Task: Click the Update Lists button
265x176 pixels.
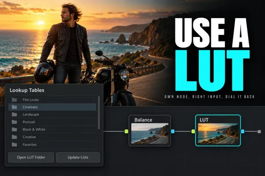Action: pos(78,158)
